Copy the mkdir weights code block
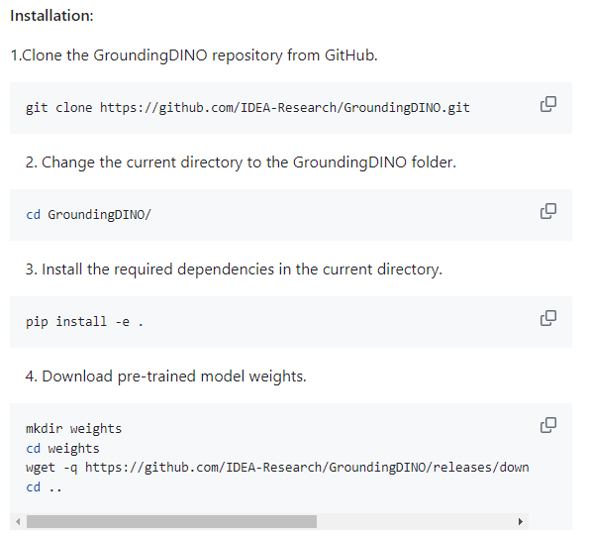 548,425
